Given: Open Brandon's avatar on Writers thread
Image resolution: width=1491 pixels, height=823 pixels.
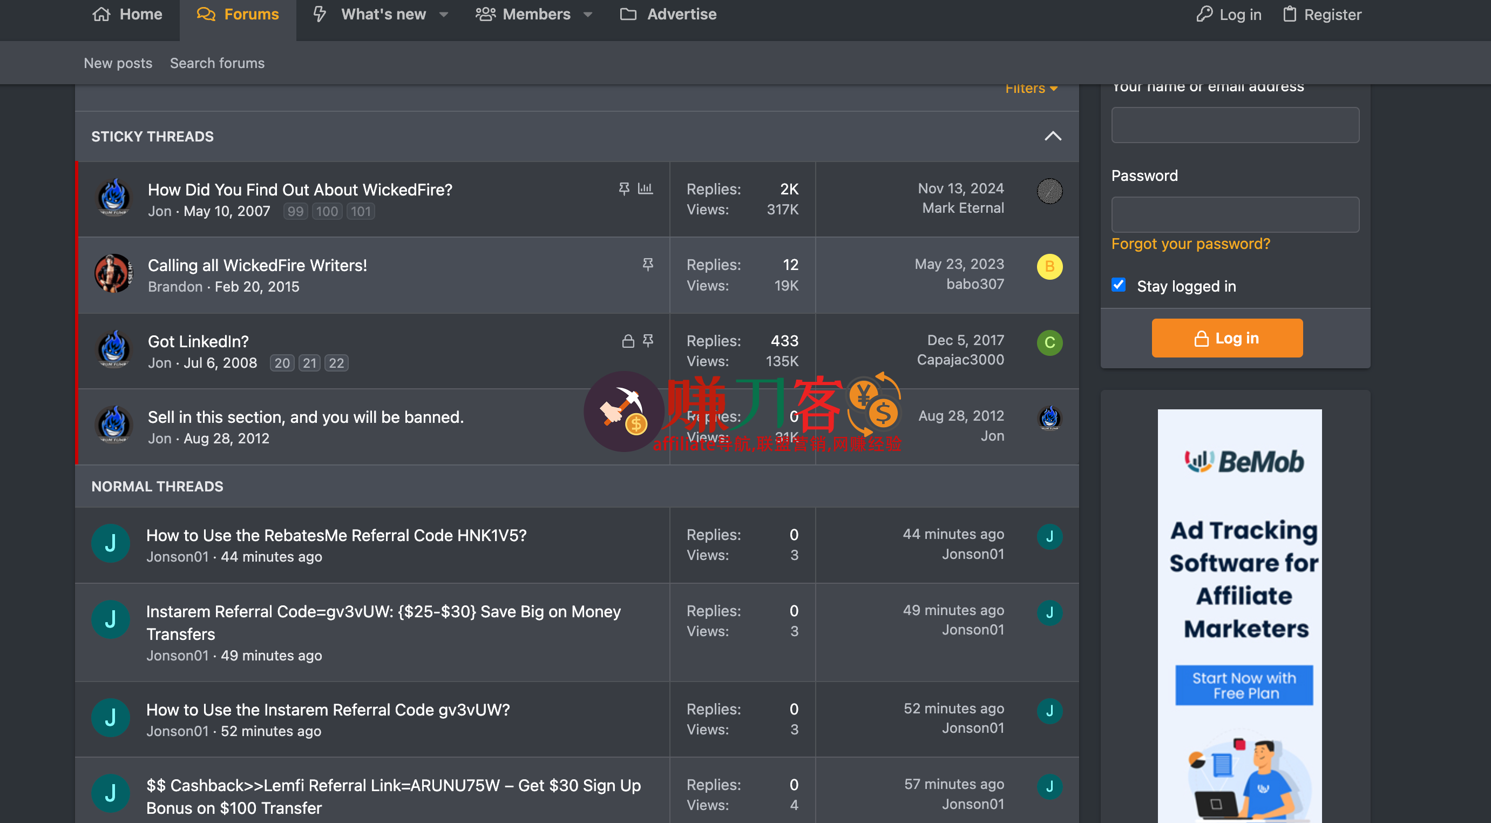Looking at the screenshot, I should point(113,273).
